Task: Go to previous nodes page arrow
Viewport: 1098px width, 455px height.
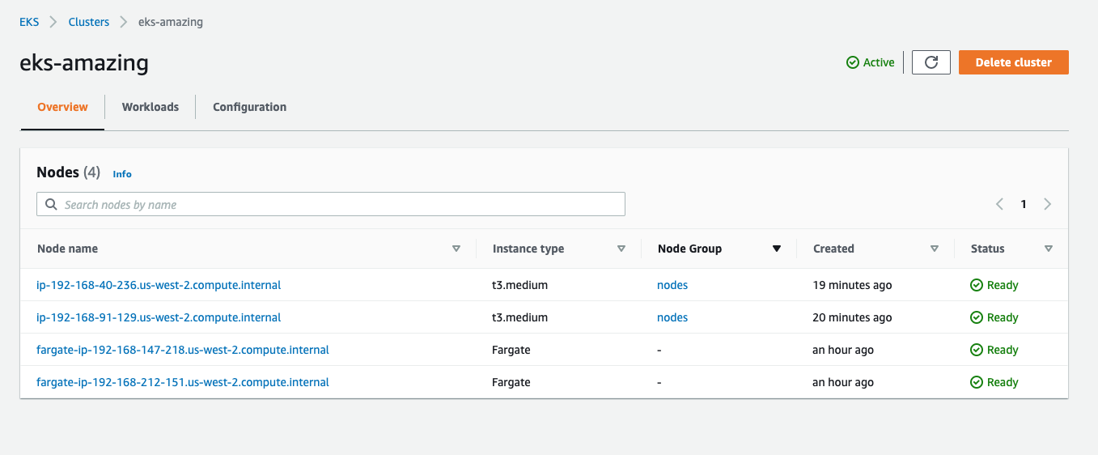Action: (999, 204)
